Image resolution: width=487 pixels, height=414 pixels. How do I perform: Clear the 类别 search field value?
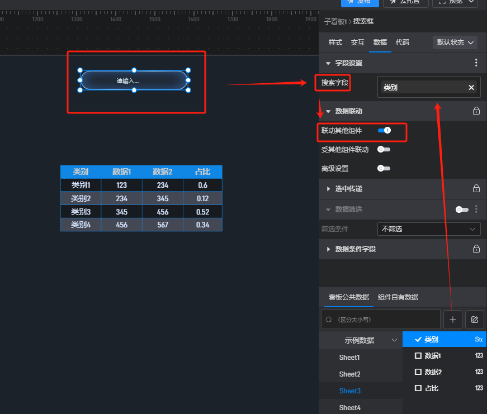471,88
